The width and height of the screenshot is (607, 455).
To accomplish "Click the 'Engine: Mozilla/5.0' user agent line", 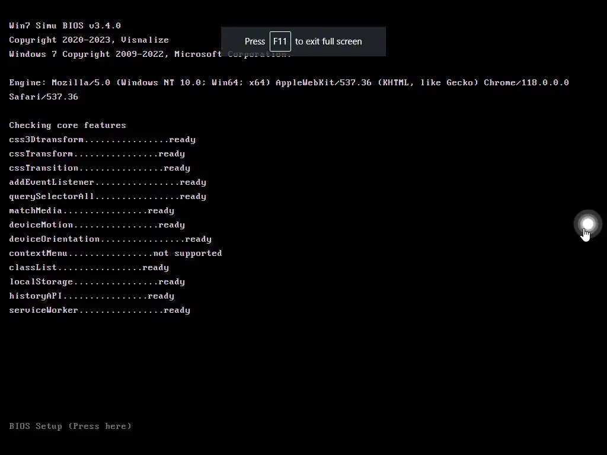I will [x=289, y=83].
